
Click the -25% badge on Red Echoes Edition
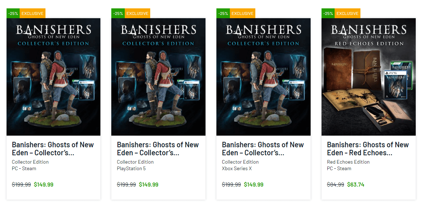pyautogui.click(x=328, y=13)
